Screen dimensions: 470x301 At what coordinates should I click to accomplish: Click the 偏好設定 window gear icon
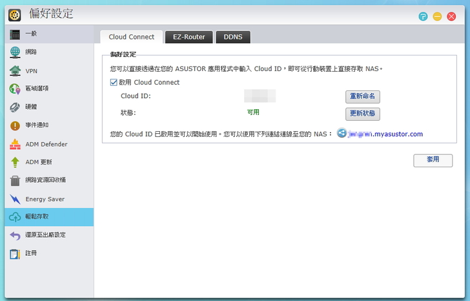coord(14,15)
